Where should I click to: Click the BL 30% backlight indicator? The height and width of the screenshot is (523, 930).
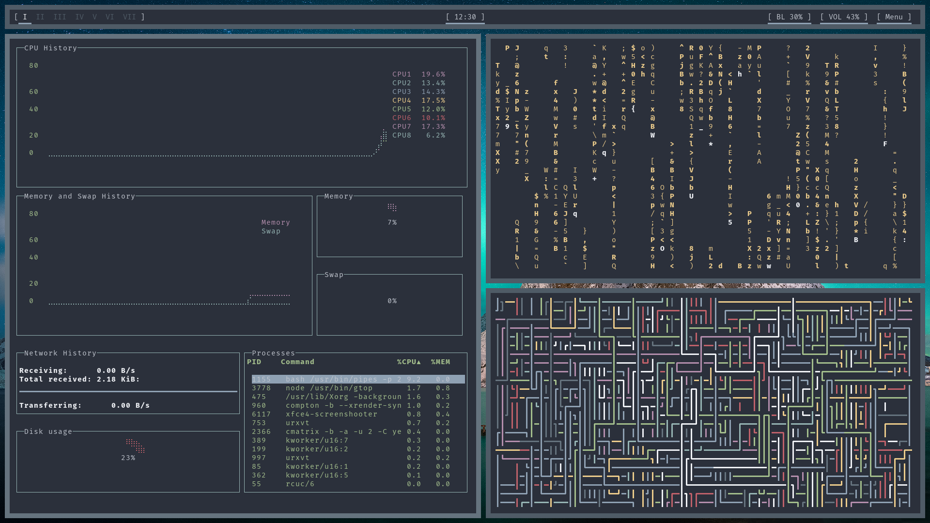[790, 17]
